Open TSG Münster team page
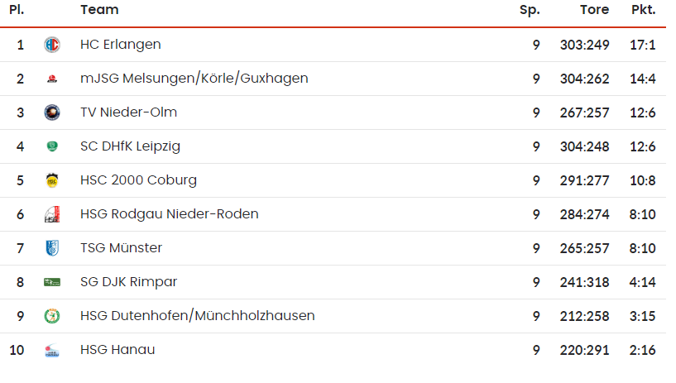 pos(121,248)
